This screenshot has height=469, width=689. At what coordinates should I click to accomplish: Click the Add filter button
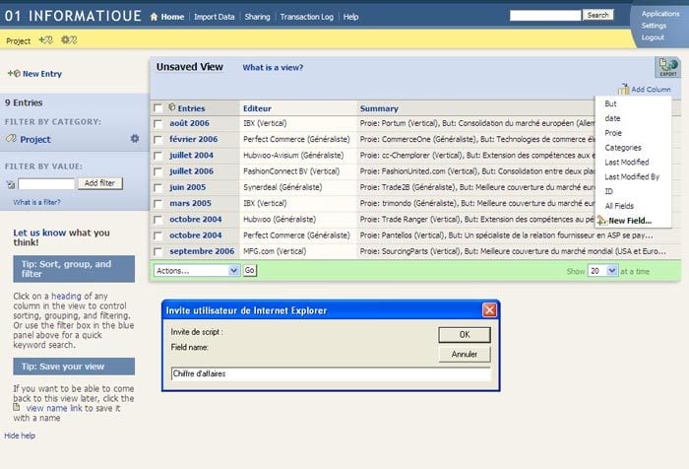coord(101,183)
